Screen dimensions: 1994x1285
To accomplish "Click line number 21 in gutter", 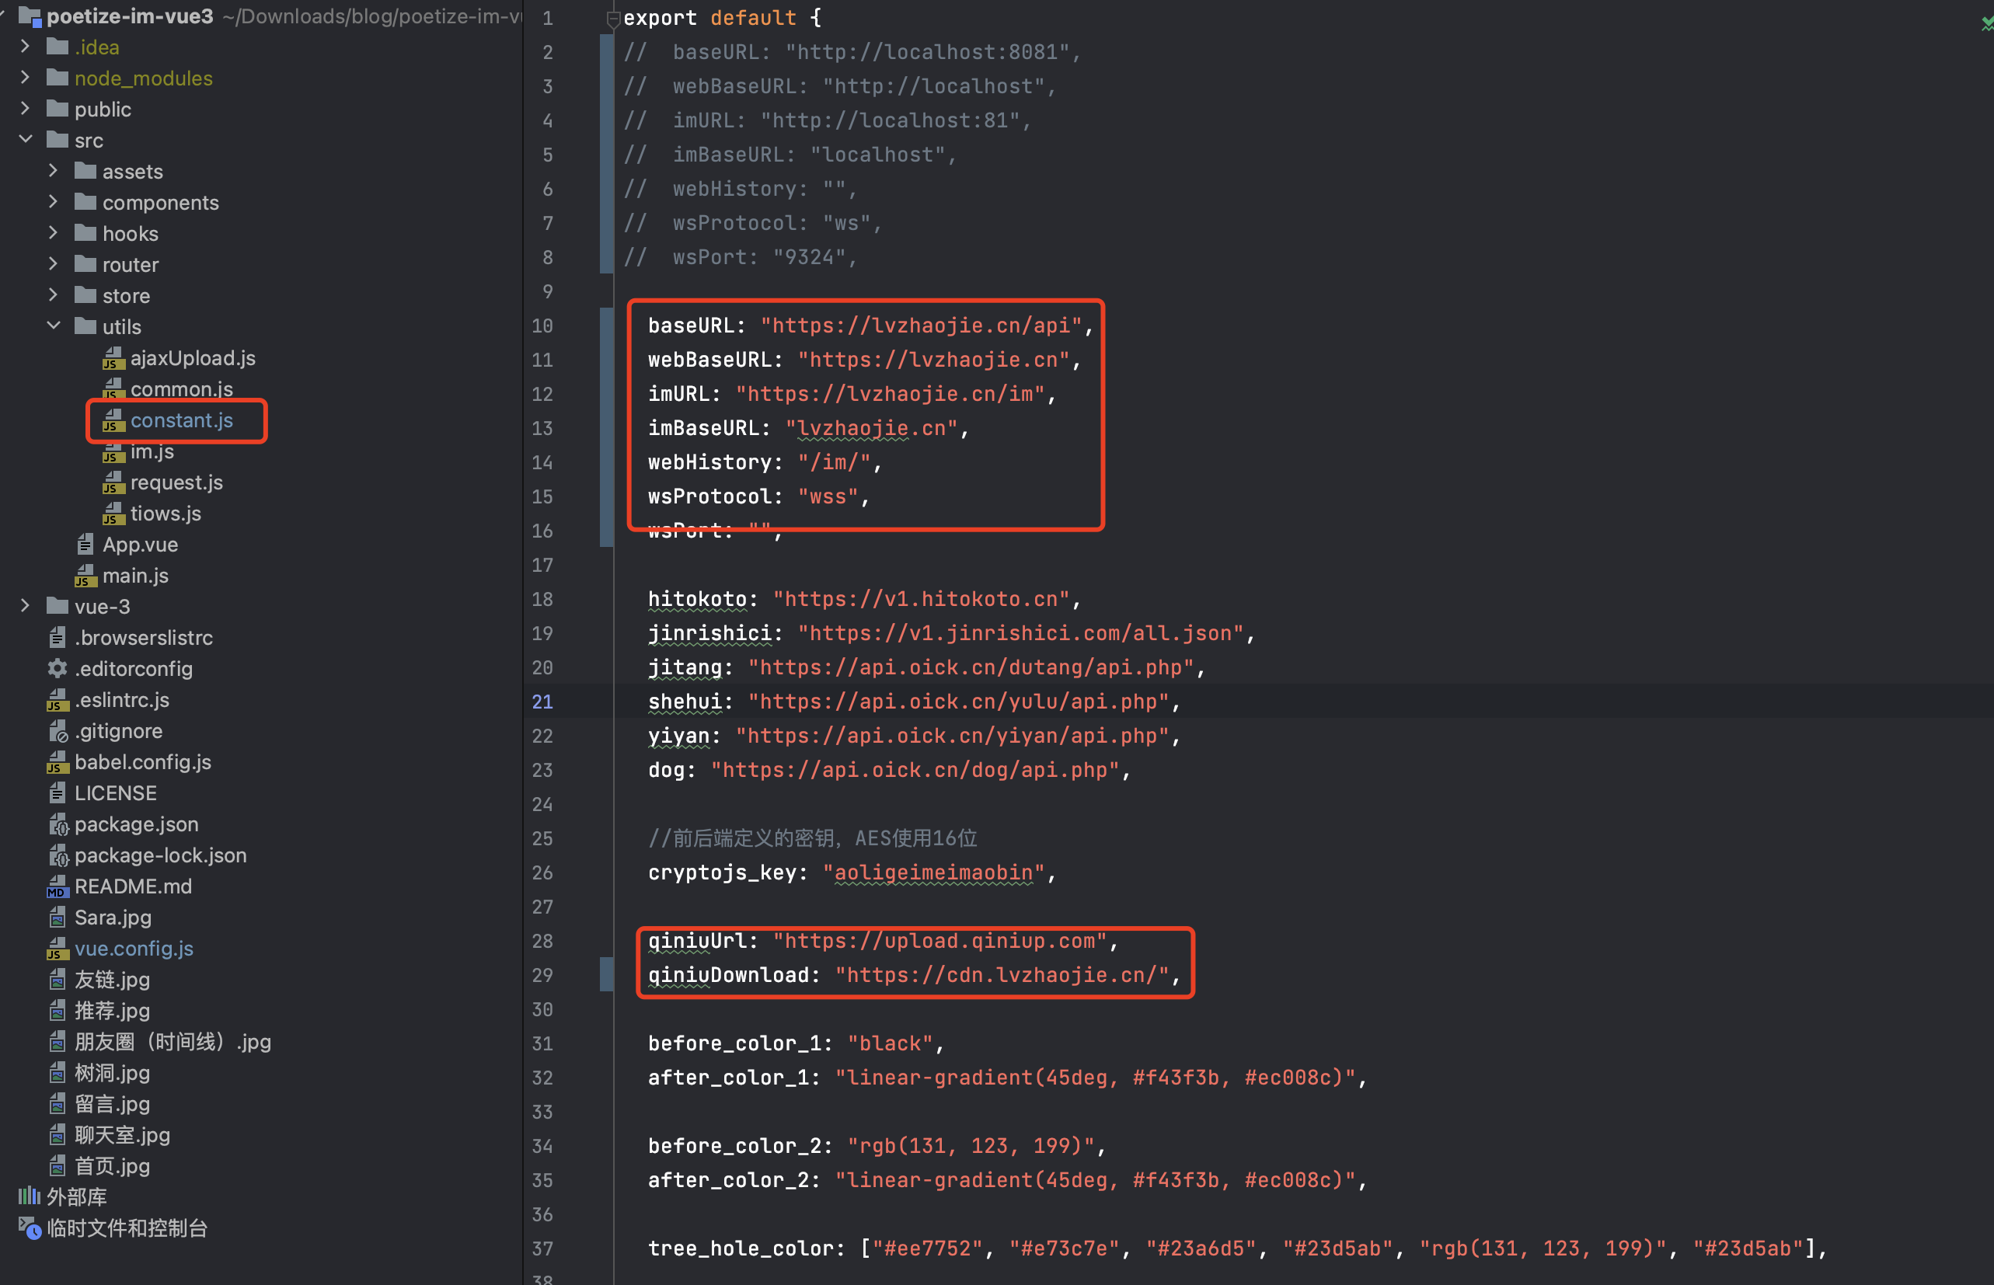I will 542,702.
